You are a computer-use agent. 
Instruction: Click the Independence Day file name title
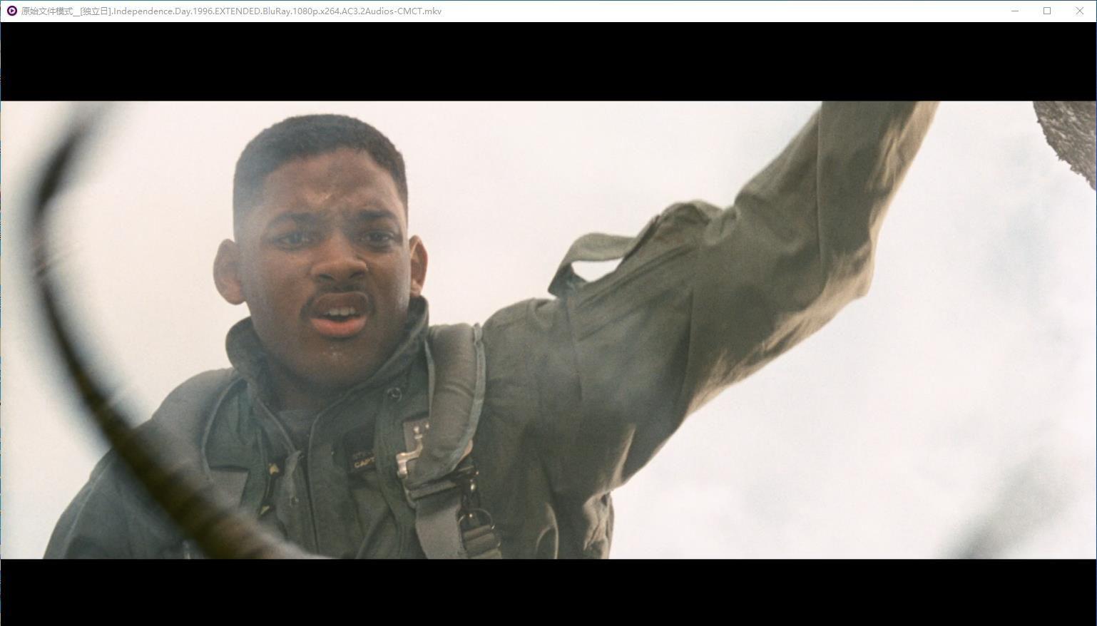click(232, 11)
